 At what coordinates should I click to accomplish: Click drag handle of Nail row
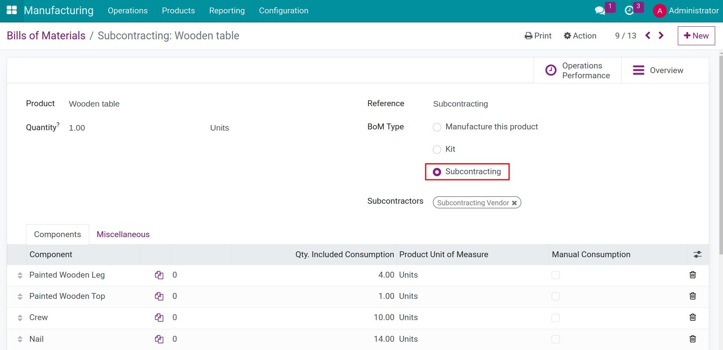pos(20,339)
